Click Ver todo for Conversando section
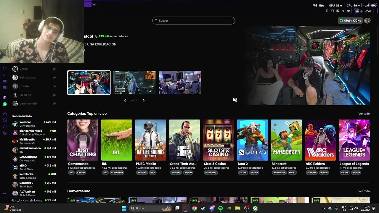Image resolution: width=379 pixels, height=213 pixels. [x=364, y=191]
